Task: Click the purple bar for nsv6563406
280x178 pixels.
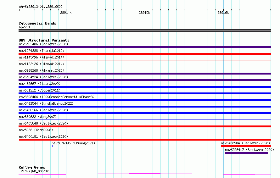Action: (x=145, y=47)
